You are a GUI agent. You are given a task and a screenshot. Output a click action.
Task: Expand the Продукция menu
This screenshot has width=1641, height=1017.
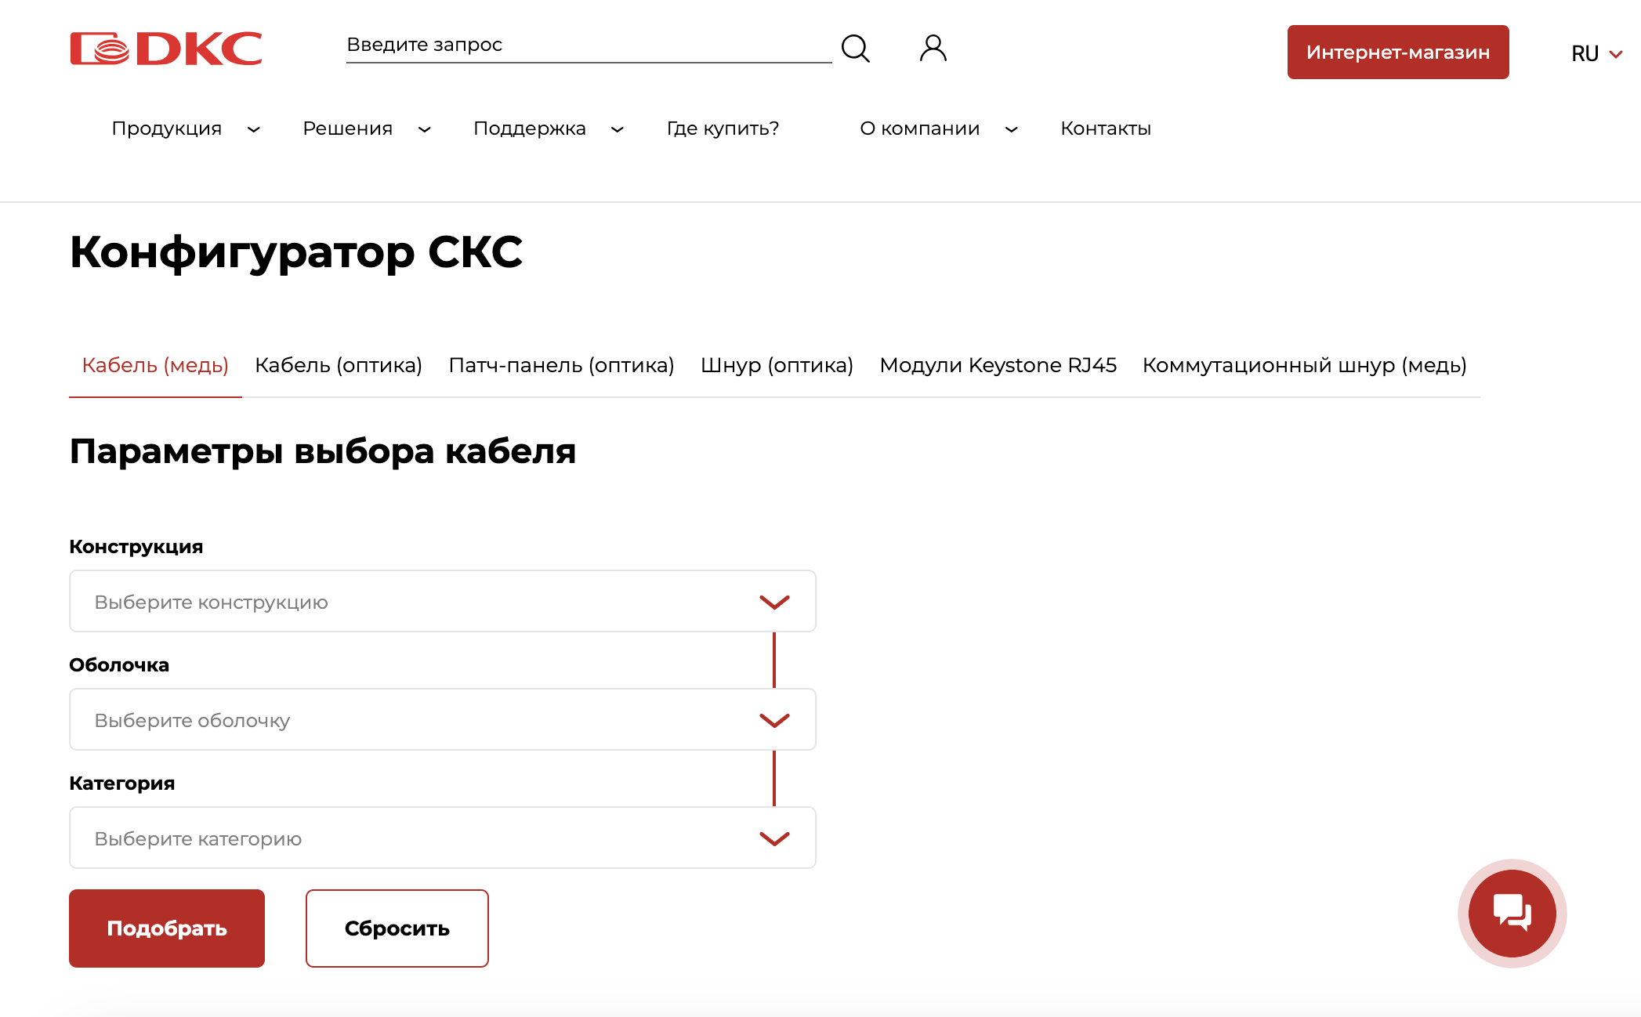click(x=186, y=128)
